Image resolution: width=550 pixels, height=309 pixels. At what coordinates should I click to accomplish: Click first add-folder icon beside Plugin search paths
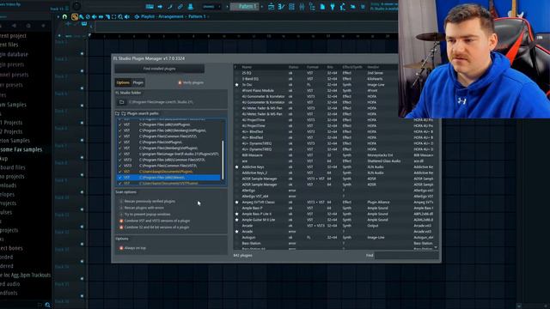click(x=117, y=113)
